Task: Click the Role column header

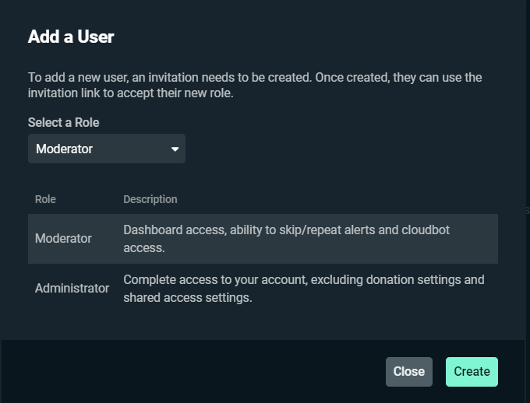Action: (x=45, y=199)
